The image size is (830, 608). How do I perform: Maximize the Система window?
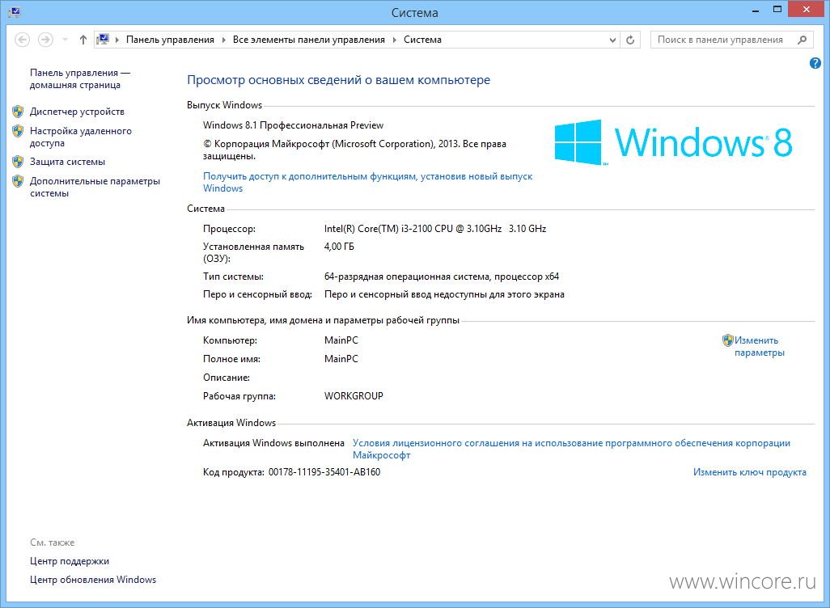click(x=777, y=10)
